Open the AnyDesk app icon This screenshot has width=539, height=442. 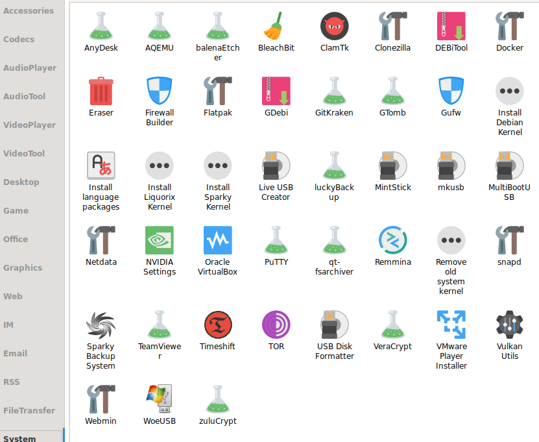pyautogui.click(x=101, y=26)
